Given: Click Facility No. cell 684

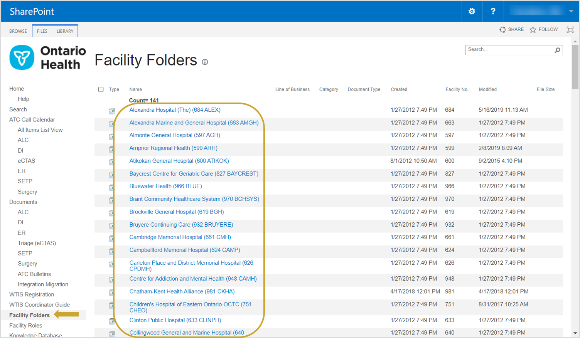Looking at the screenshot, I should 450,110.
